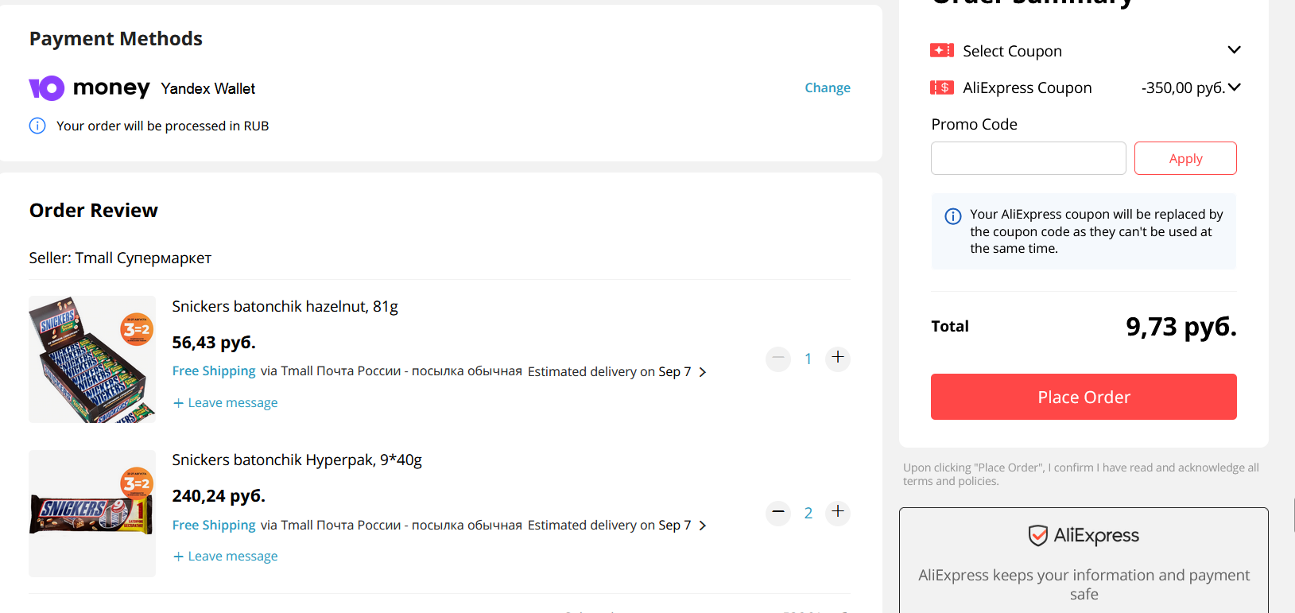Image resolution: width=1295 pixels, height=613 pixels.
Task: Click the Place Order button
Action: 1084,397
